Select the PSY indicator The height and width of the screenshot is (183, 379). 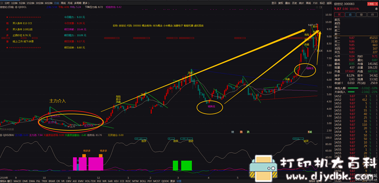150,181
